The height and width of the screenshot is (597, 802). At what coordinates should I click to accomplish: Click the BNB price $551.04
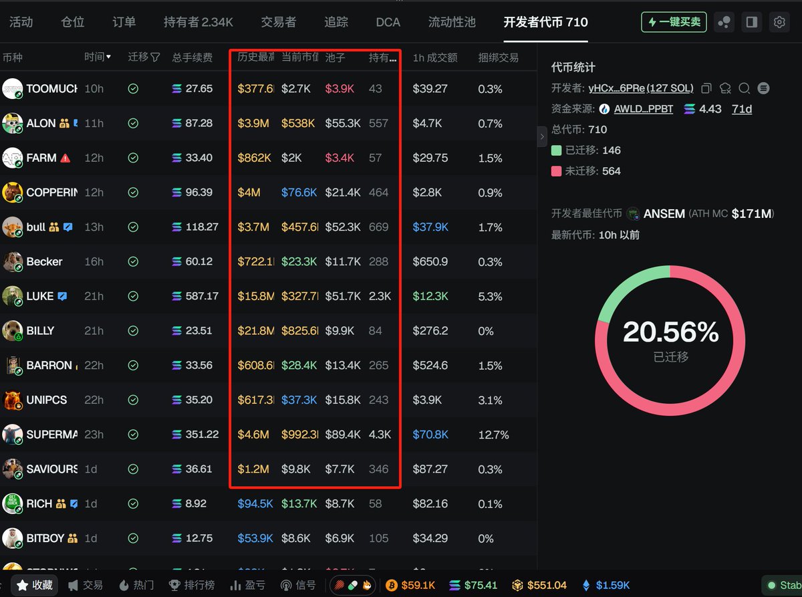pyautogui.click(x=539, y=585)
